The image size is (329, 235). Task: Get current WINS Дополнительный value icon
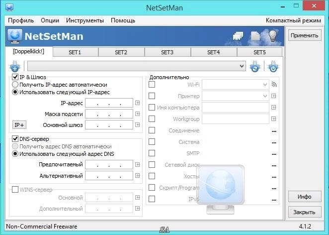(x=138, y=209)
